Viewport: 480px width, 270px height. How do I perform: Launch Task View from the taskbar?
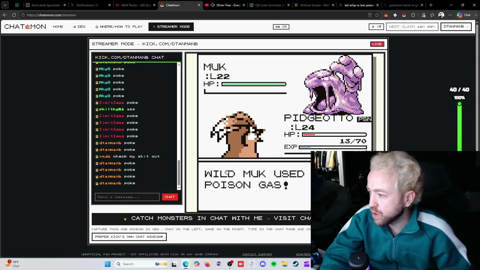point(174,264)
